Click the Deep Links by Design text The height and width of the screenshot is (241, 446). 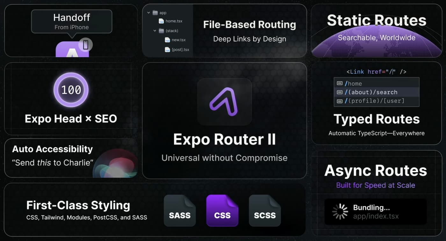(249, 39)
